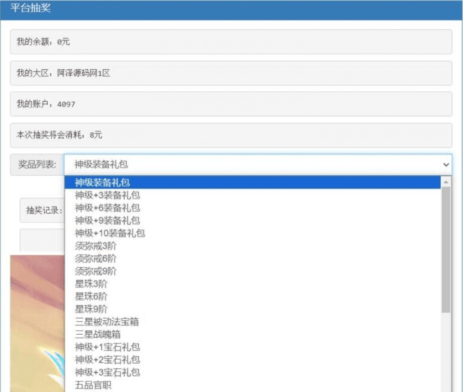
Task: Choose 星珠6阶 from dropdown
Action: click(92, 296)
